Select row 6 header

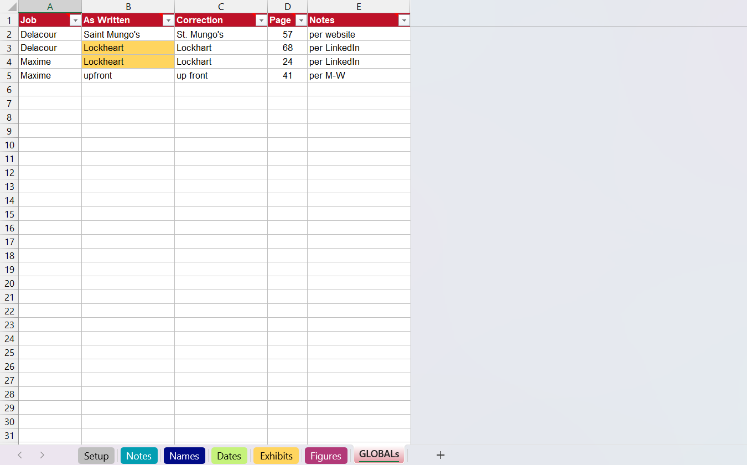click(9, 90)
